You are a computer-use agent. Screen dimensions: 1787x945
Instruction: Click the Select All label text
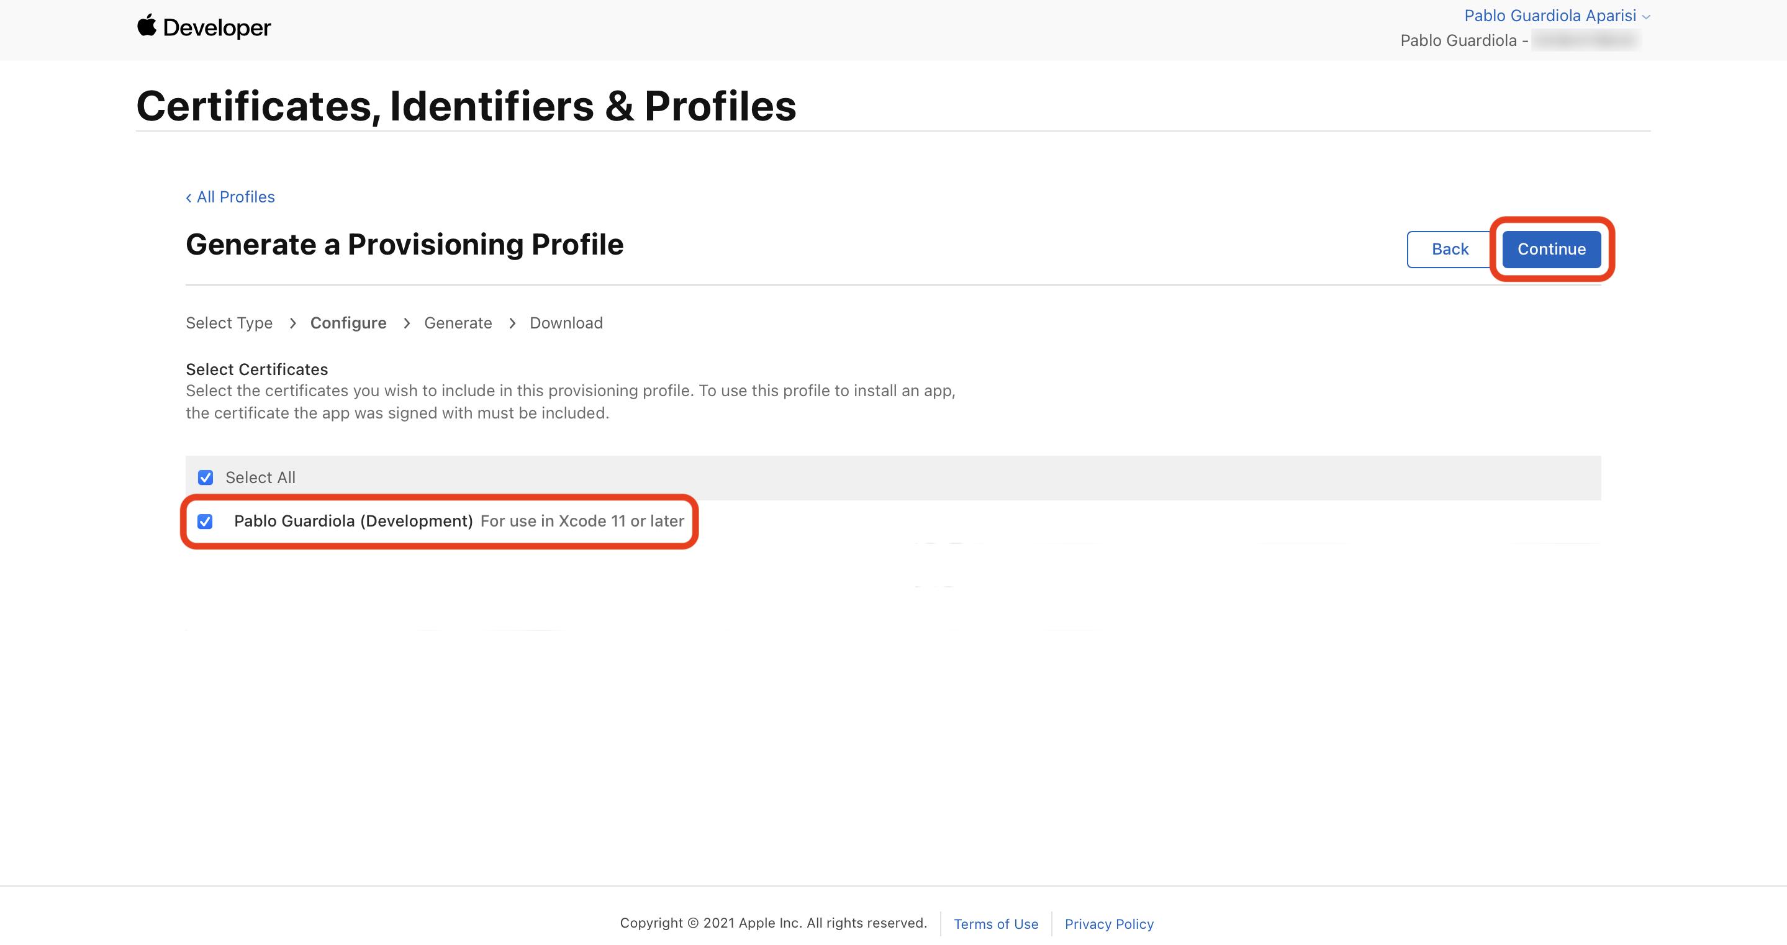pyautogui.click(x=260, y=477)
